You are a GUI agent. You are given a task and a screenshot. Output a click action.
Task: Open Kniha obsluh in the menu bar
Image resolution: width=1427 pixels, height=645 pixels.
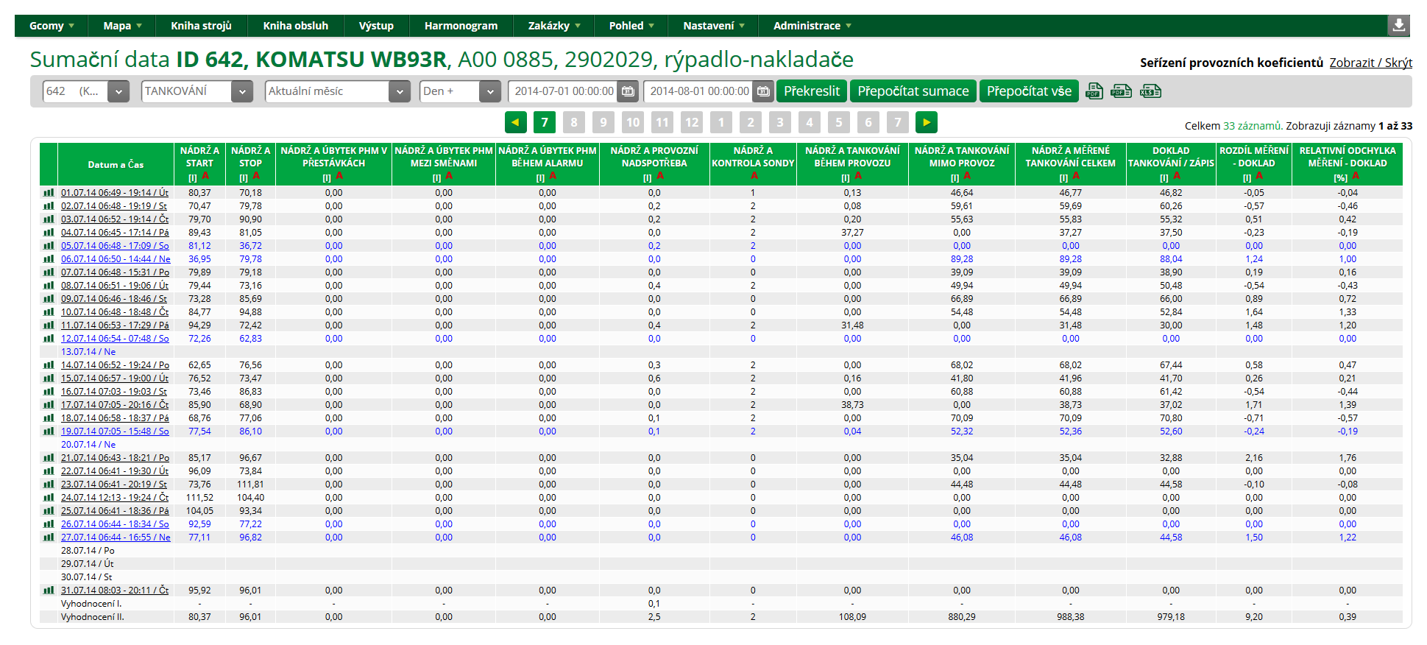tap(296, 26)
